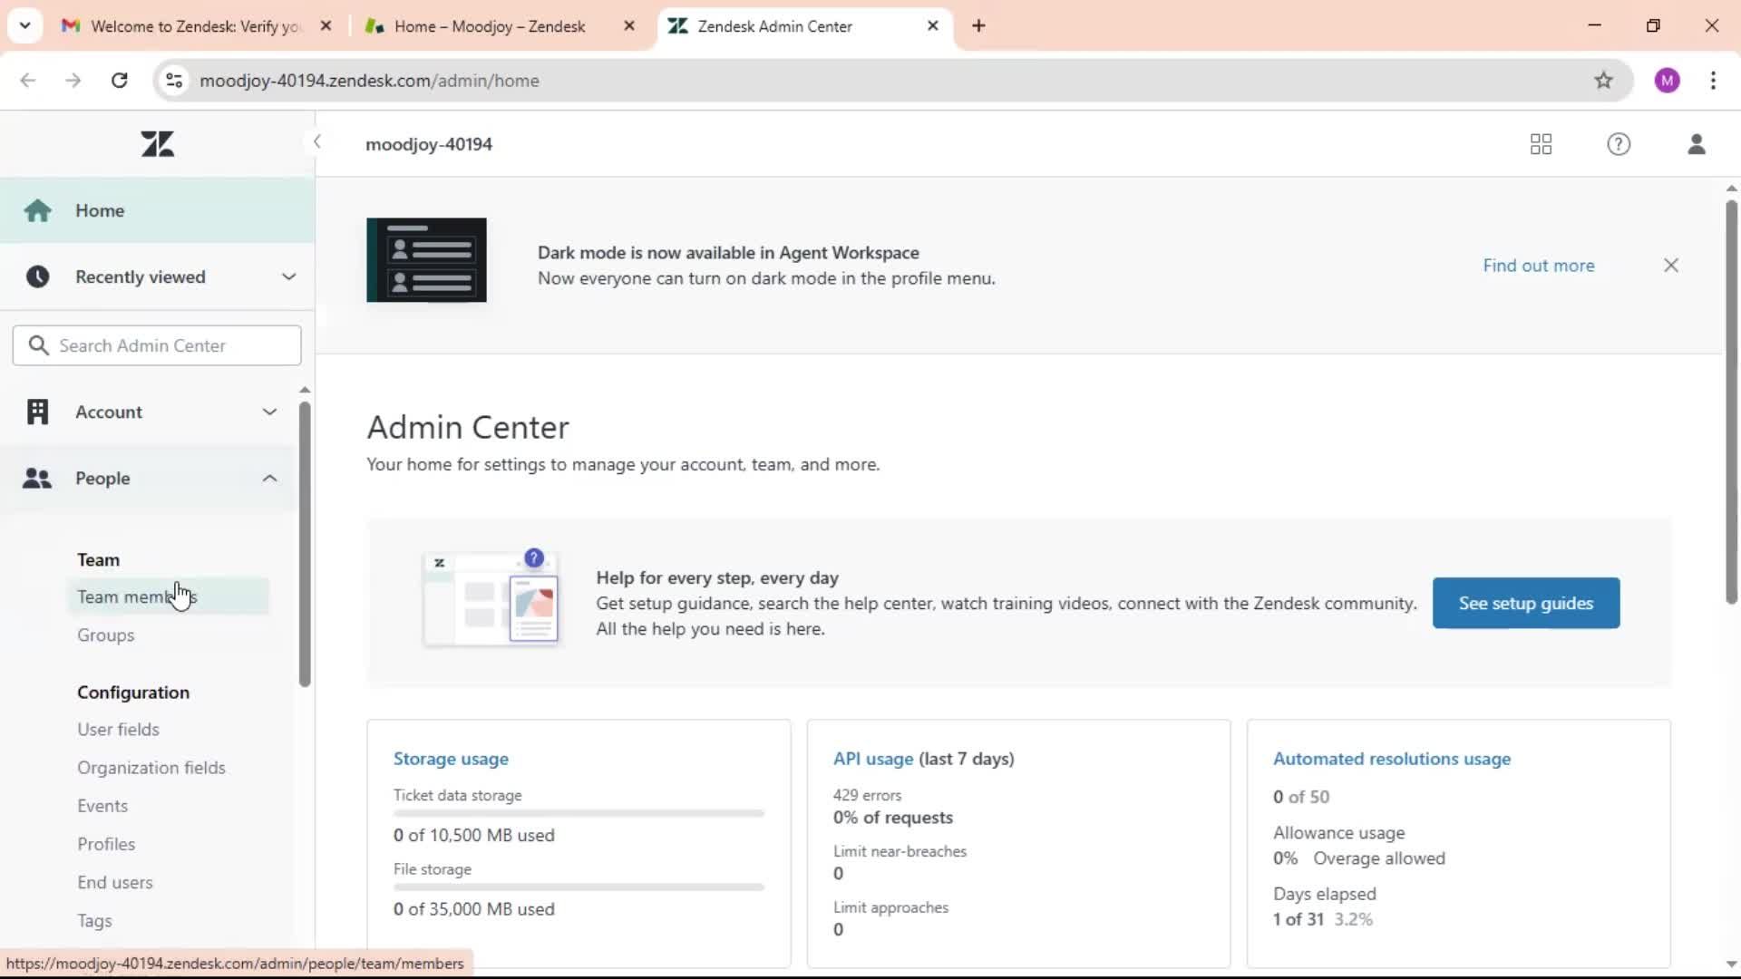Click the Configuration section heading
Viewport: 1741px width, 979px height.
[133, 693]
